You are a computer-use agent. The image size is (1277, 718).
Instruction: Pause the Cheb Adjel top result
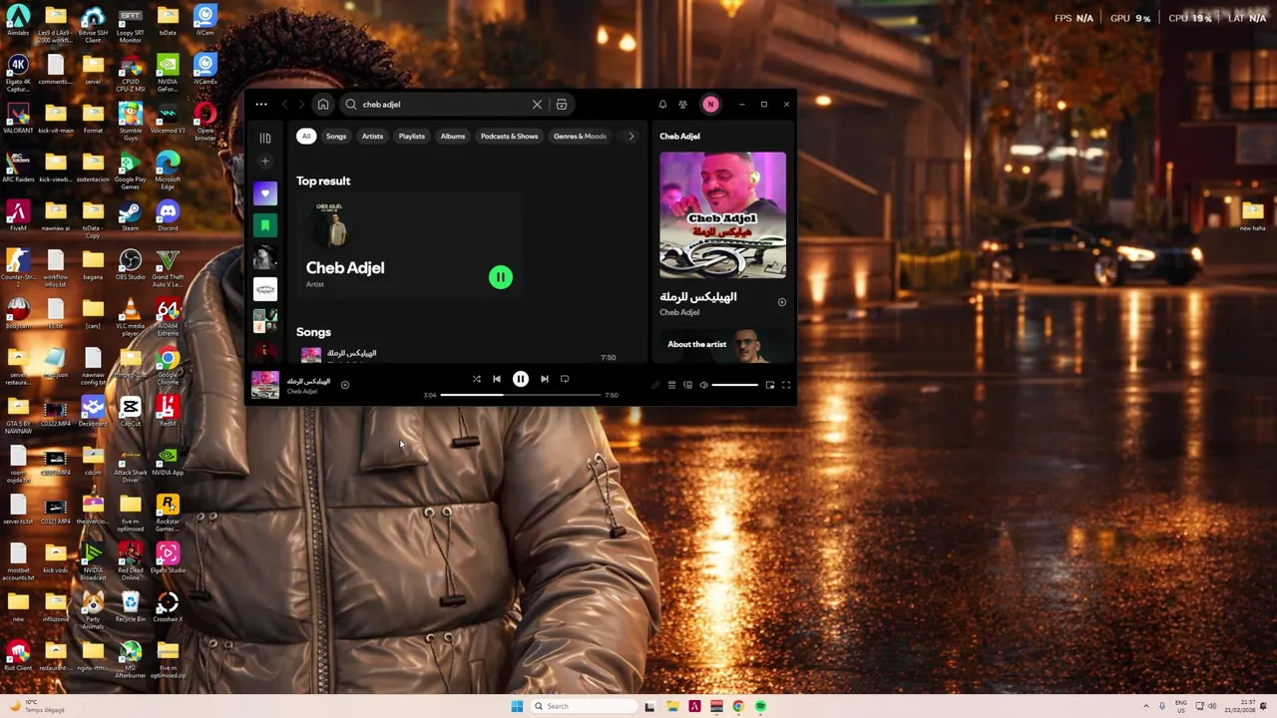pyautogui.click(x=501, y=277)
